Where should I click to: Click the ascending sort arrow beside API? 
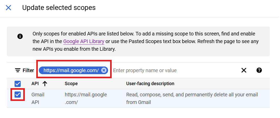tap(45, 84)
